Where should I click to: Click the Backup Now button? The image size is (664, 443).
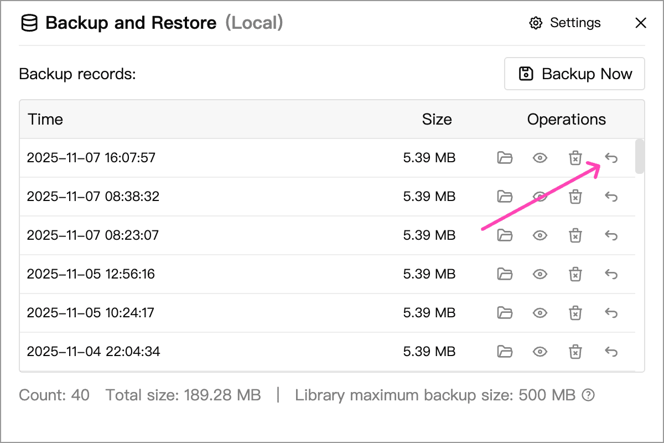point(574,74)
